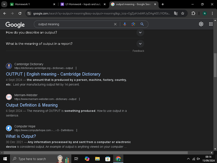The image size is (217, 163).
Task: Open the clock and date in taskbar
Action: [x=208, y=159]
